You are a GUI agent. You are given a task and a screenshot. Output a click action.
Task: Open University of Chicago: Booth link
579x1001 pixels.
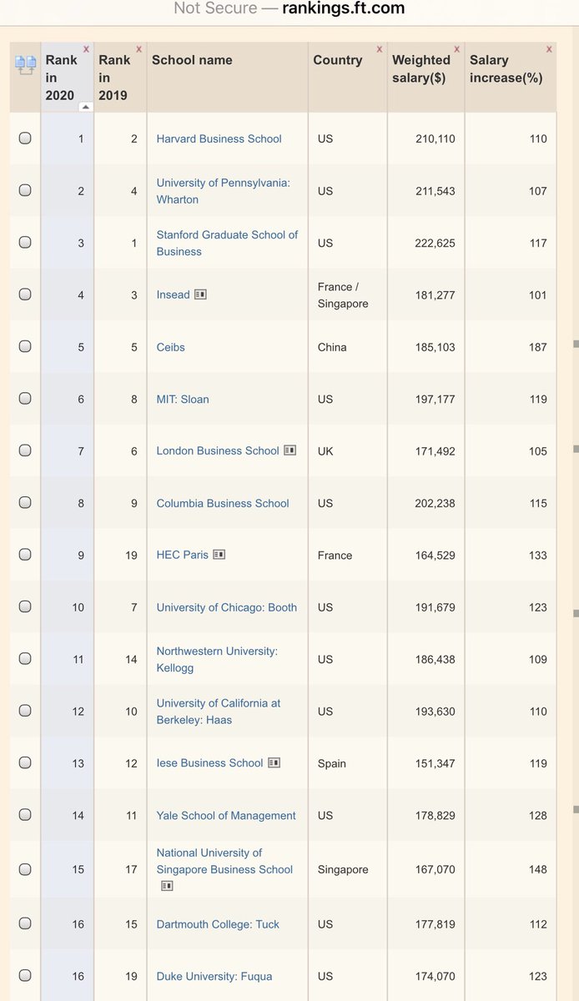(227, 607)
